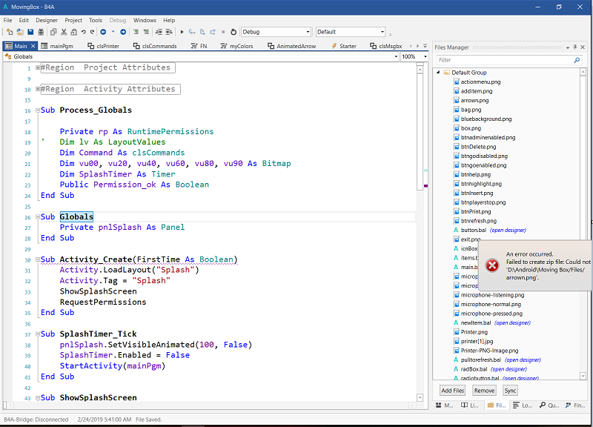The image size is (593, 427).
Task: Run the project with the play icon
Action: click(182, 32)
